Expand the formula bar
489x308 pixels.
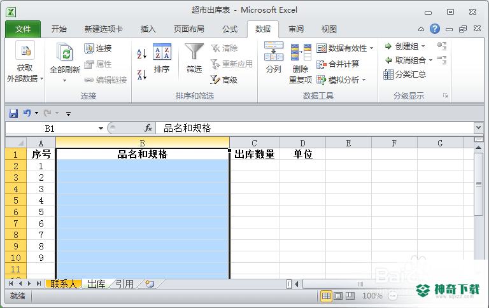click(479, 127)
